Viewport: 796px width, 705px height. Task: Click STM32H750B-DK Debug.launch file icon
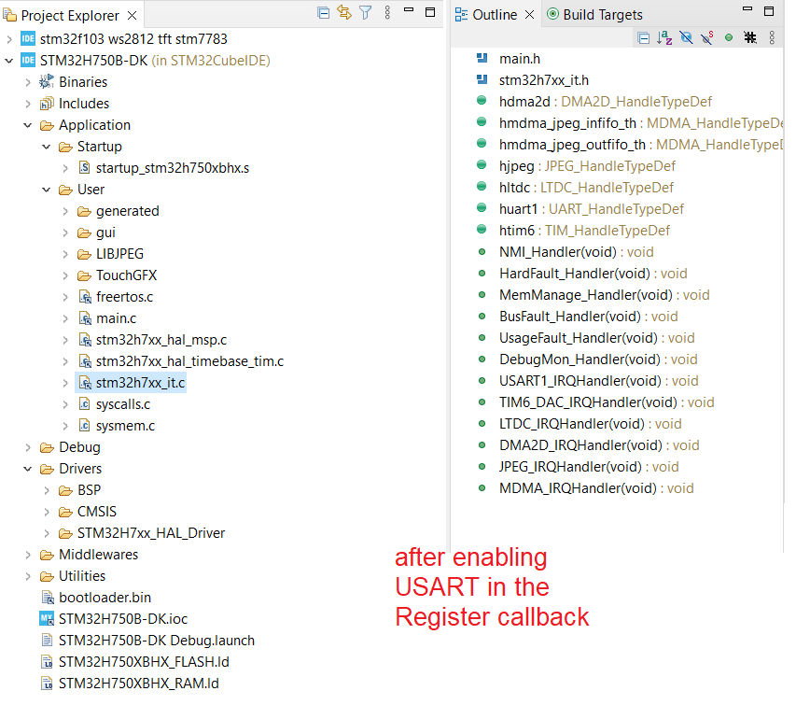pyautogui.click(x=47, y=640)
